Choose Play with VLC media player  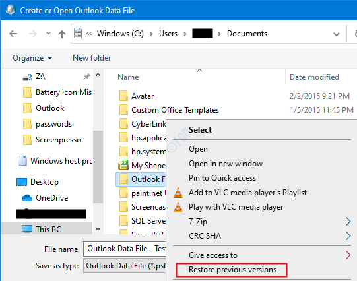point(236,207)
